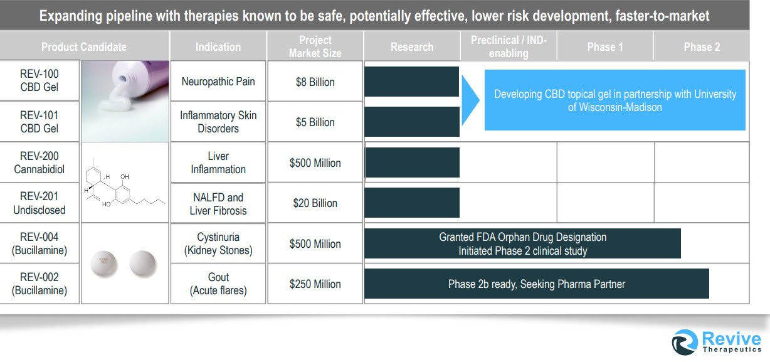Click the Granted FDA Orphan Drug Designation bar
The height and width of the screenshot is (362, 770).
(522, 244)
